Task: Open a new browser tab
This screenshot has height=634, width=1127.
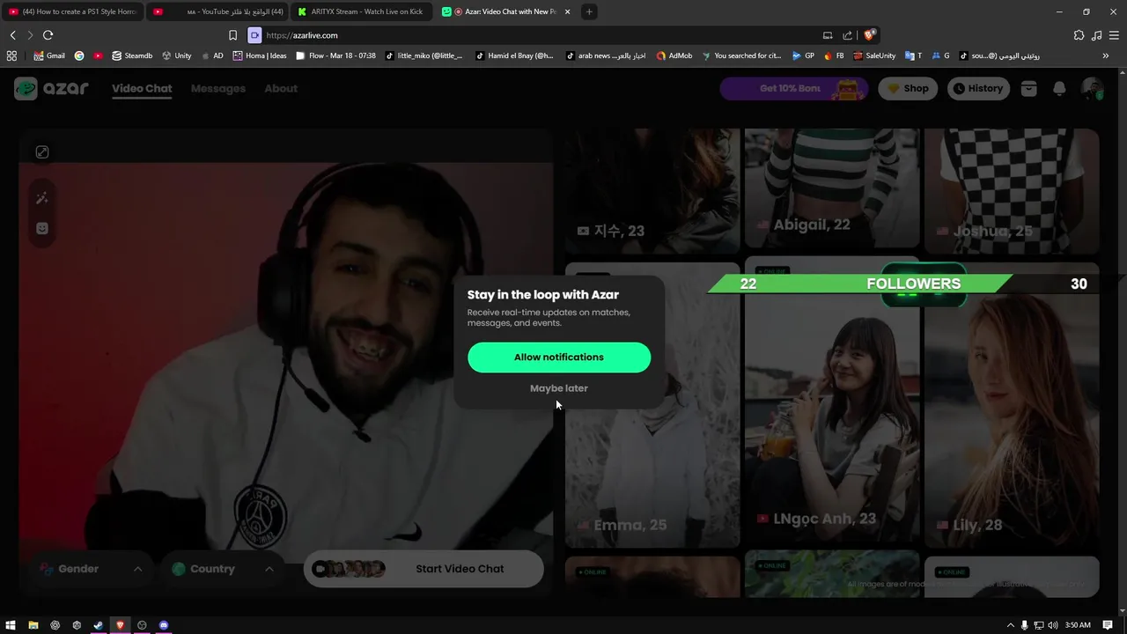Action: [x=589, y=11]
